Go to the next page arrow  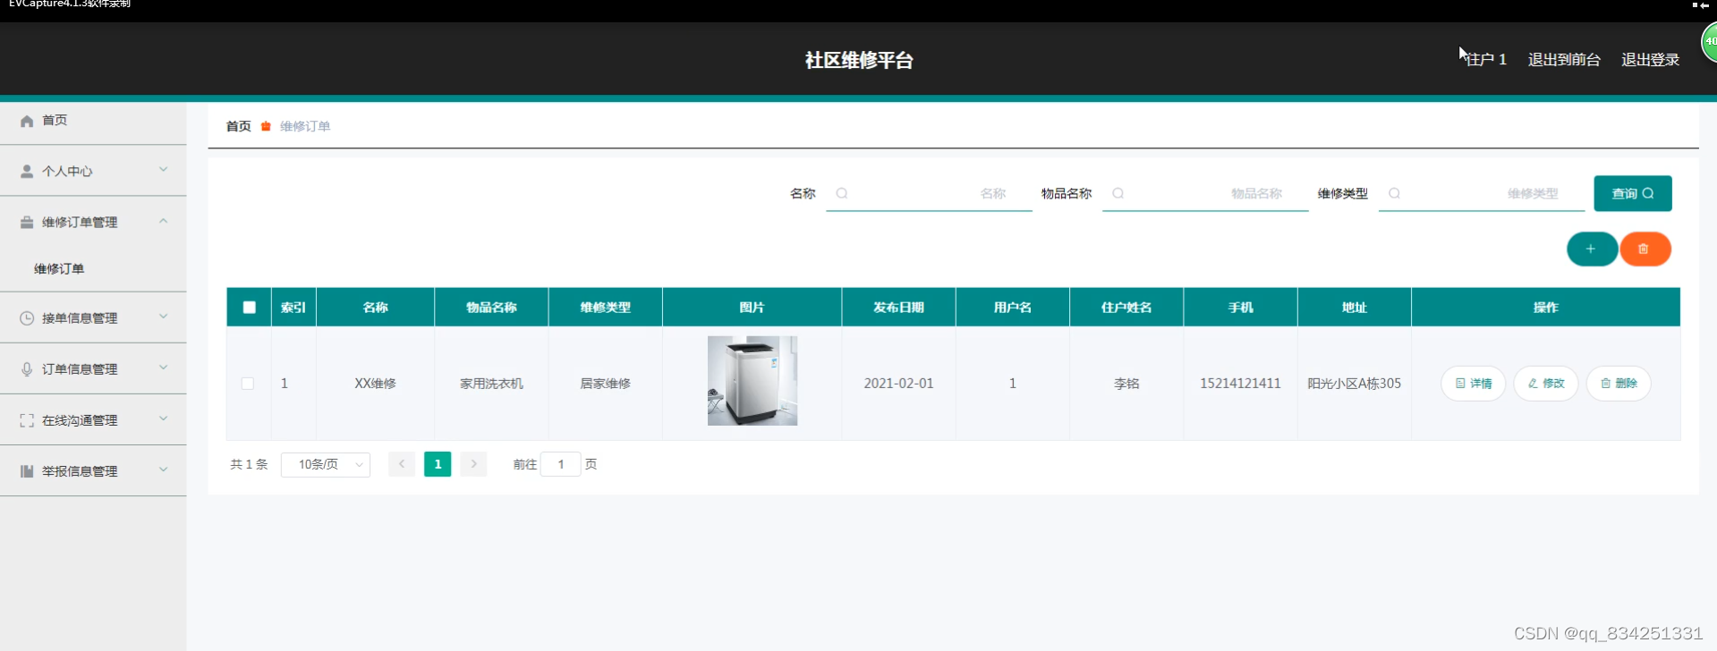(473, 464)
